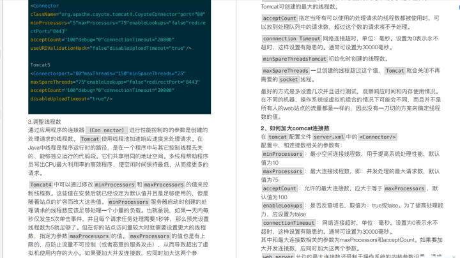Click "maxProcessors" after 应大于等于
The image size is (460, 258).
tap(404, 188)
